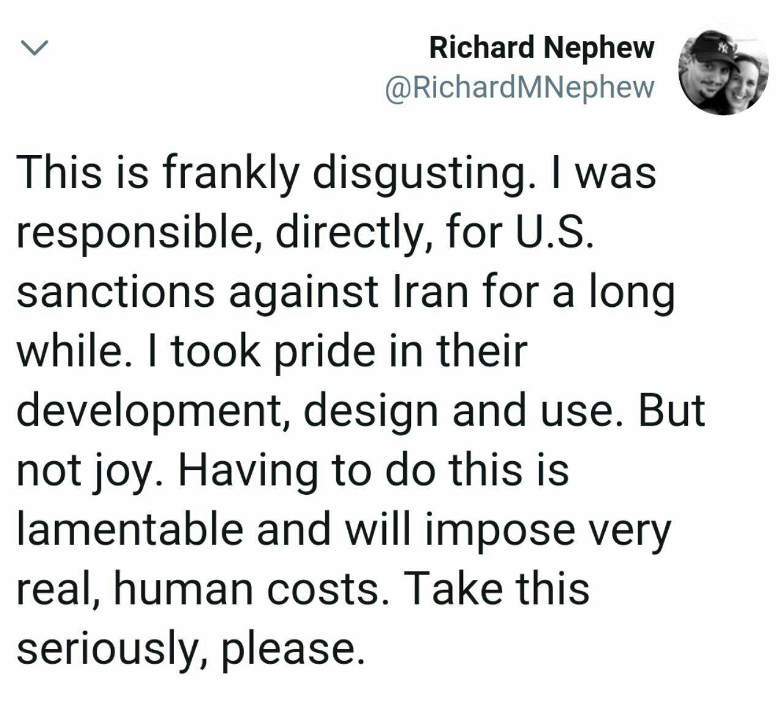Click the Richard Nephew display name

coord(541,47)
